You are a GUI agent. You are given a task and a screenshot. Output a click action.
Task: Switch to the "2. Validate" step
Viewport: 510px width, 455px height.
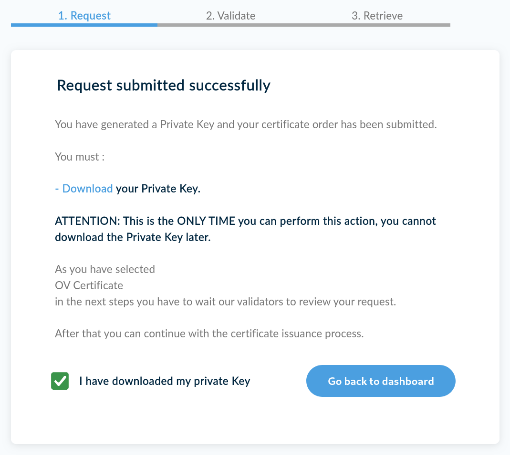230,15
